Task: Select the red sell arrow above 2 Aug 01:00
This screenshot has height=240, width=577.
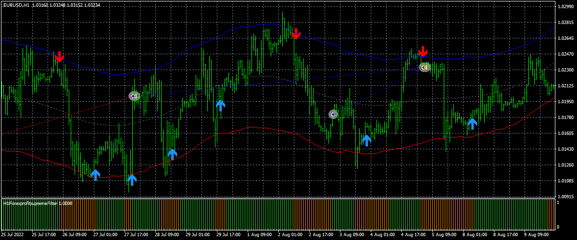Action: pyautogui.click(x=296, y=33)
